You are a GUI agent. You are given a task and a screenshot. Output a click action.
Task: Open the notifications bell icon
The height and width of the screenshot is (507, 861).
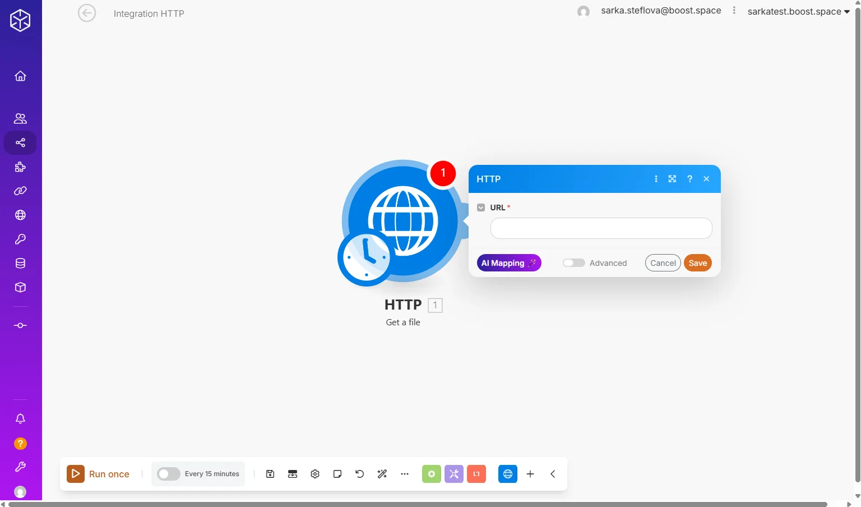[20, 419]
